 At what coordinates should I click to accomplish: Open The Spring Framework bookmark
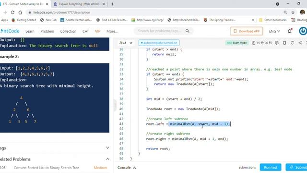click(x=220, y=20)
